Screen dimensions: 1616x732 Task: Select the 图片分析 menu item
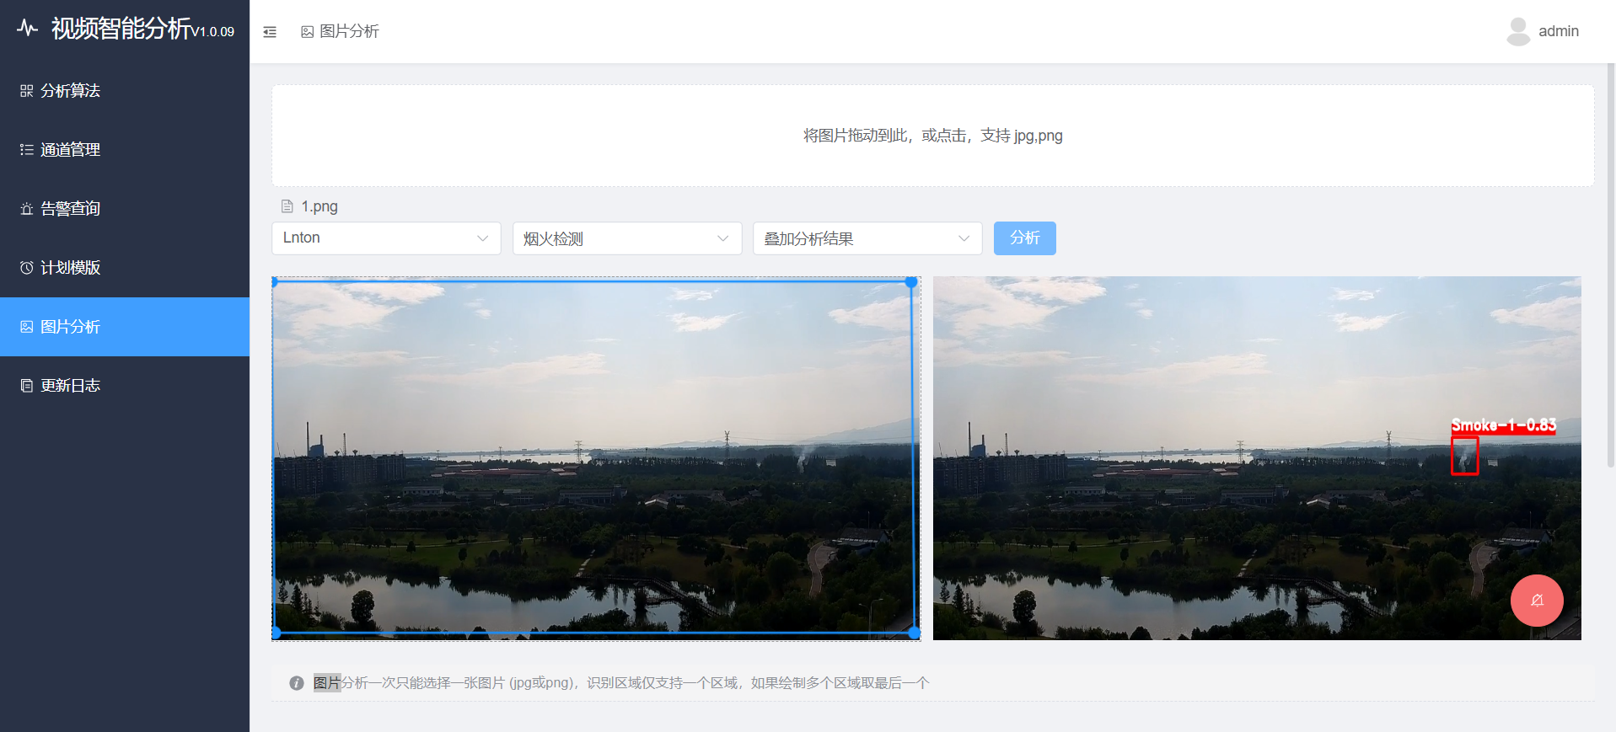tap(125, 327)
